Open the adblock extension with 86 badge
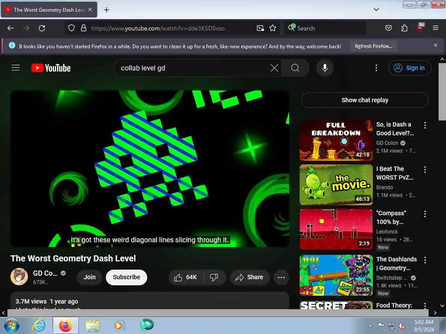 click(420, 27)
